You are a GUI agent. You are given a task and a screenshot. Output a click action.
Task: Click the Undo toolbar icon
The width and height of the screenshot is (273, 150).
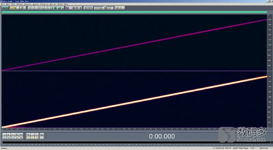pos(30,8)
